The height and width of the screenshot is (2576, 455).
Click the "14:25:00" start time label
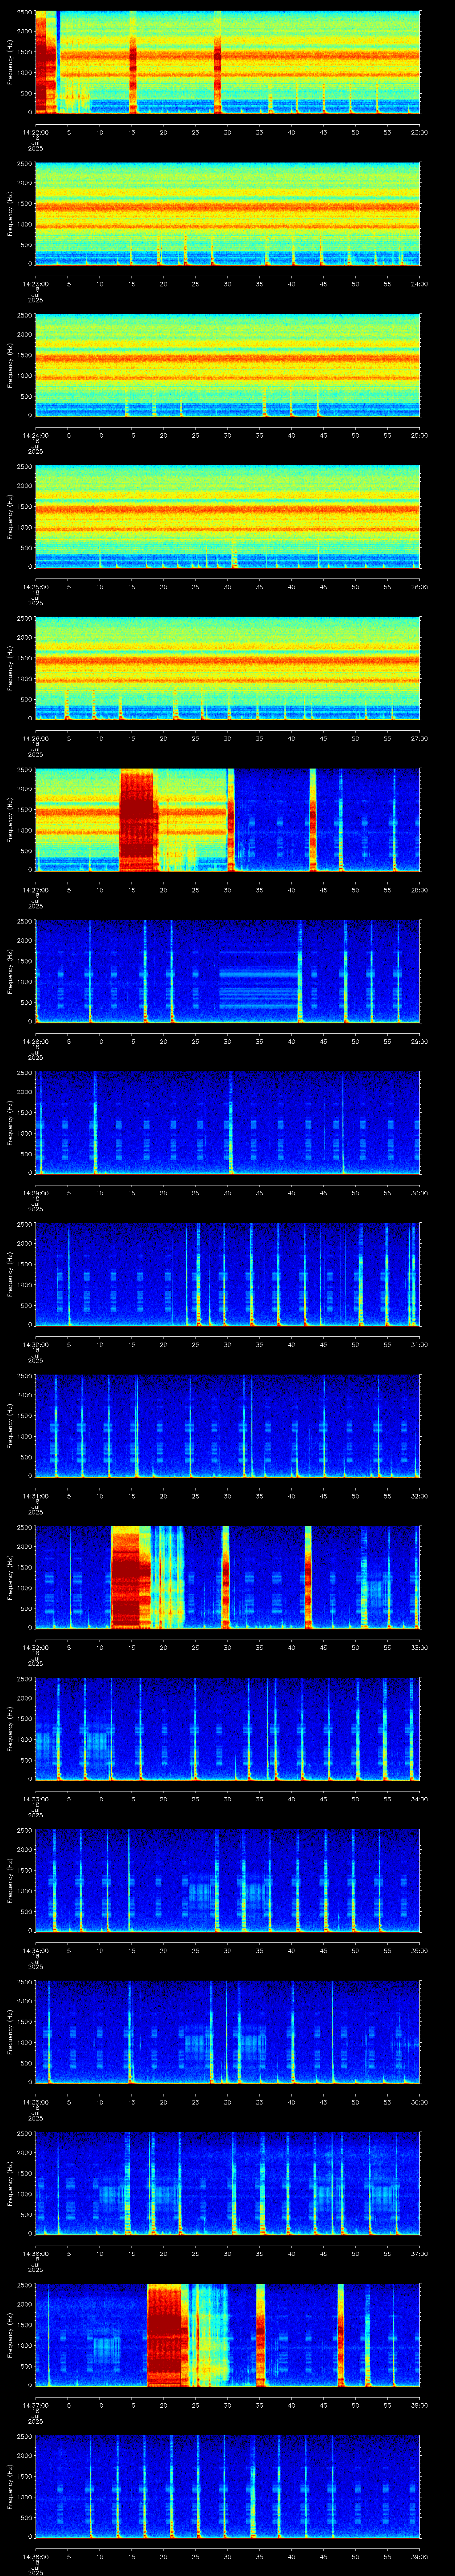35,587
